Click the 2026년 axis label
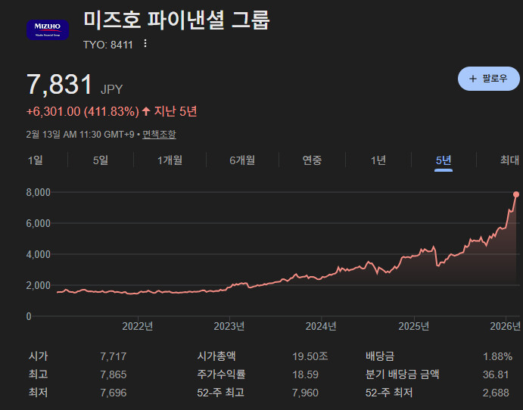The width and height of the screenshot is (523, 410). point(505,326)
